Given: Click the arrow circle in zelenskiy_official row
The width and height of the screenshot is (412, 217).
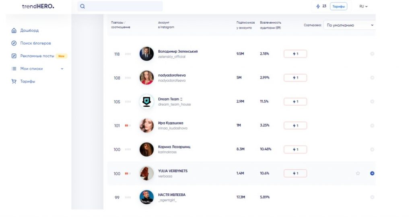Looking at the screenshot, I should coord(372,54).
